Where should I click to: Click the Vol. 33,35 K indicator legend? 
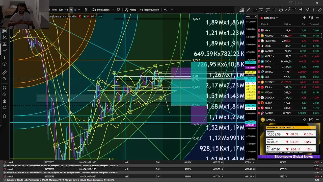96,16
